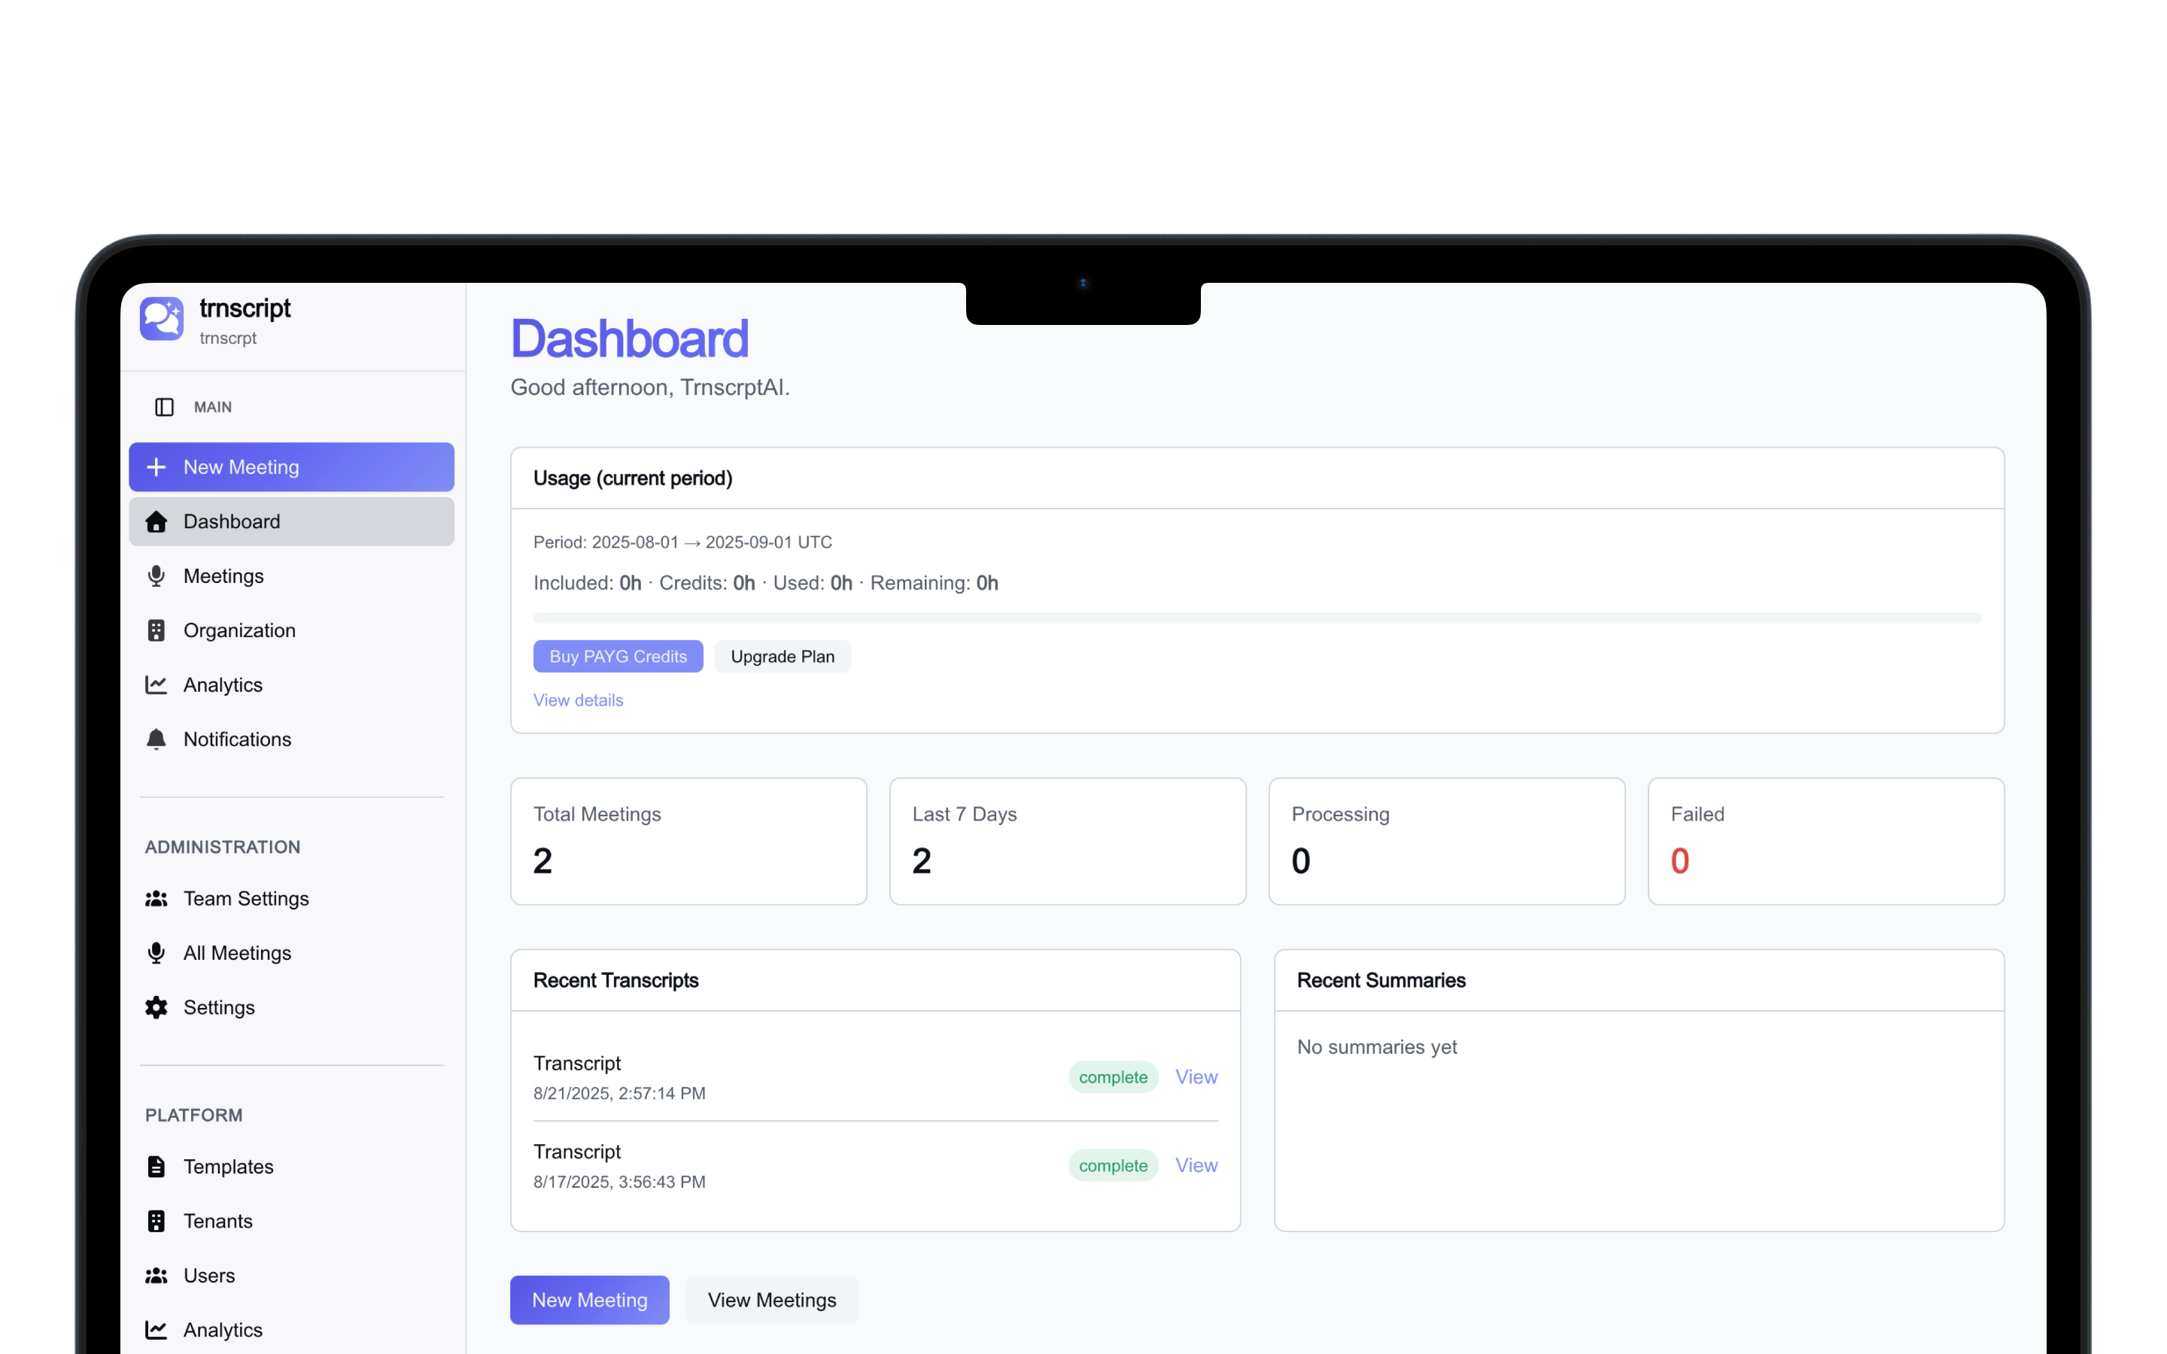Open the All Meetings admin menu item
Viewport: 2167px width, 1354px height.
tap(237, 953)
